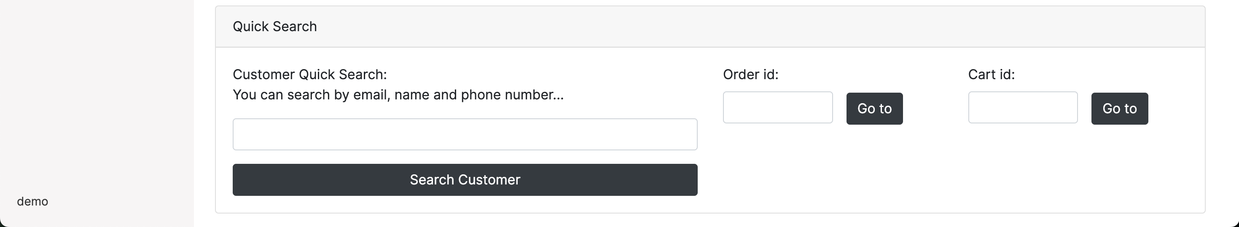The width and height of the screenshot is (1239, 227).
Task: Click the email, name and phone hint text
Action: tap(398, 95)
